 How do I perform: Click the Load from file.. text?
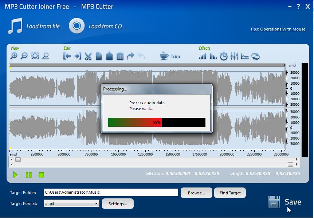pyautogui.click(x=44, y=26)
